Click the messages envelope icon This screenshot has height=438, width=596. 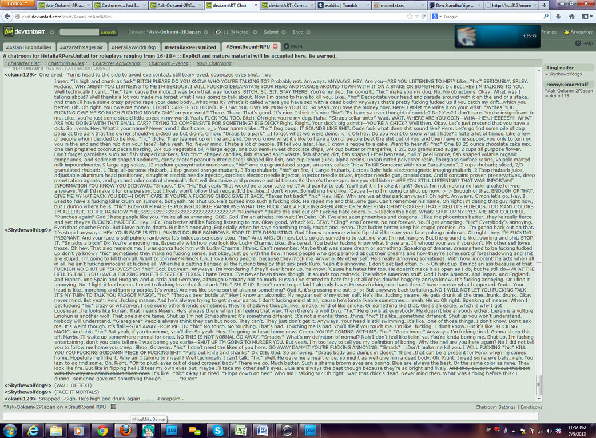[218, 32]
